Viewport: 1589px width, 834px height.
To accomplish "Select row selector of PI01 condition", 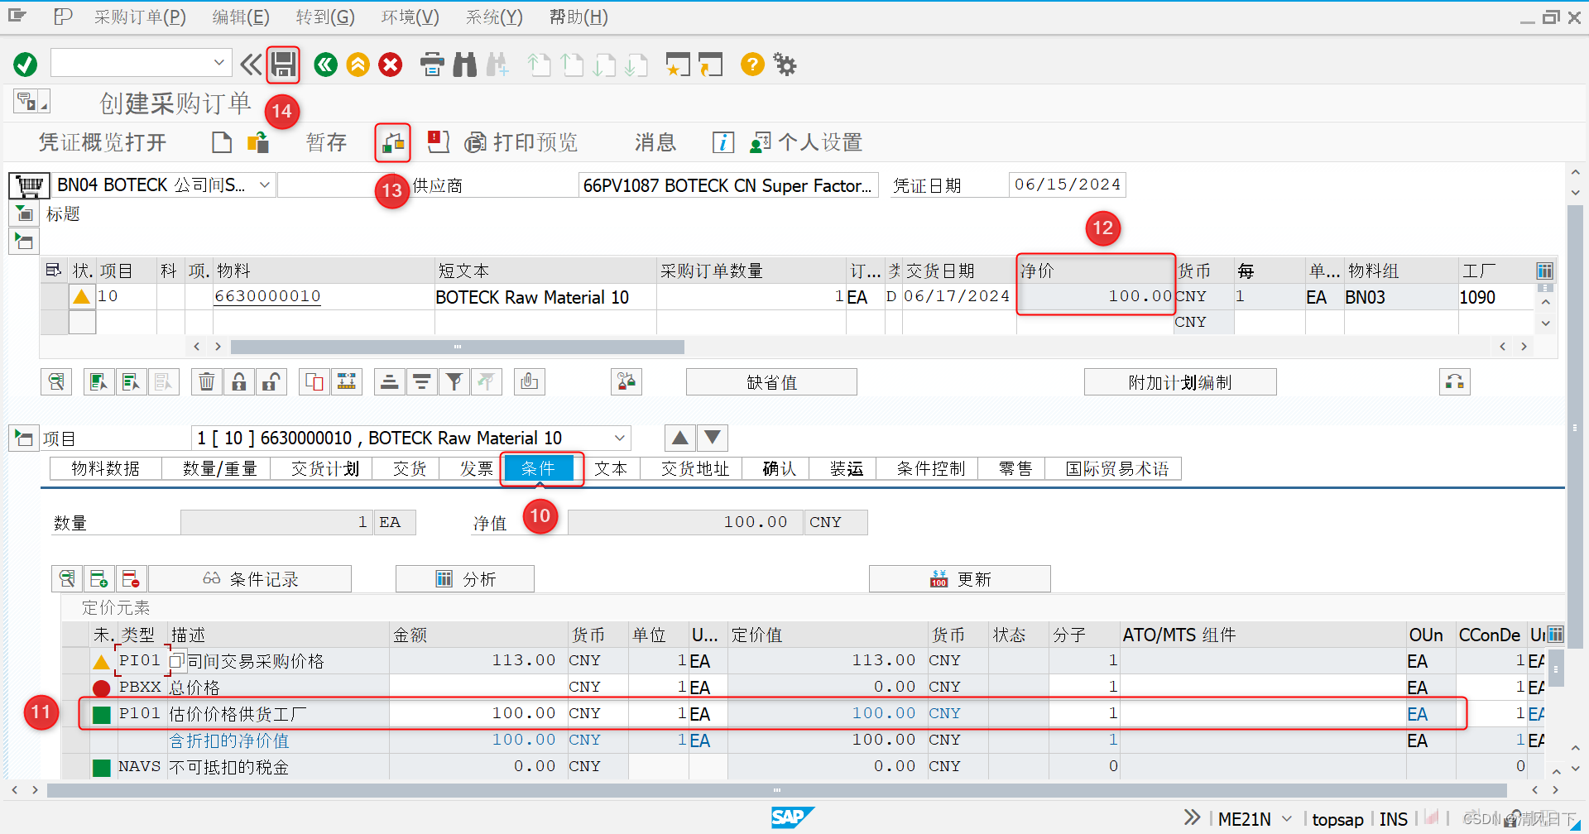I will tap(75, 660).
